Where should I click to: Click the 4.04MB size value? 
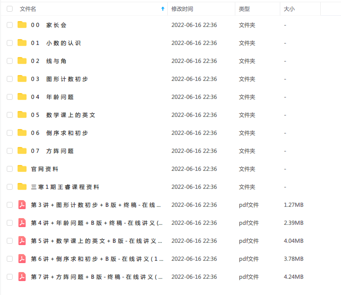tap(294, 241)
